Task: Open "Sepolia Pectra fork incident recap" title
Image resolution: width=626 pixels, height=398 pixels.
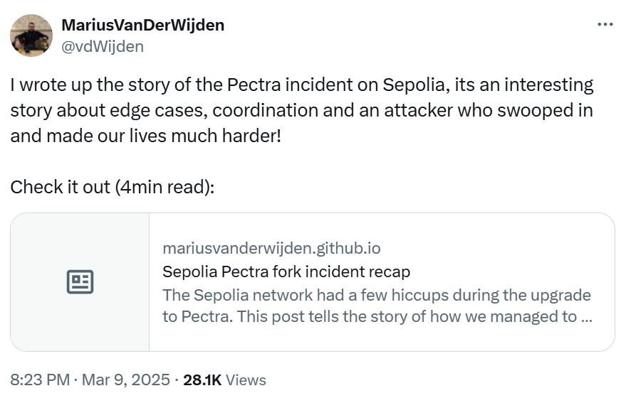Action: (x=286, y=271)
